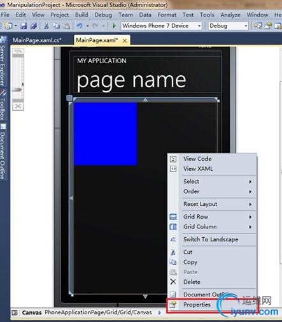The image size is (282, 322).
Task: Choose Switch To Landscape menu entry
Action: [x=213, y=239]
